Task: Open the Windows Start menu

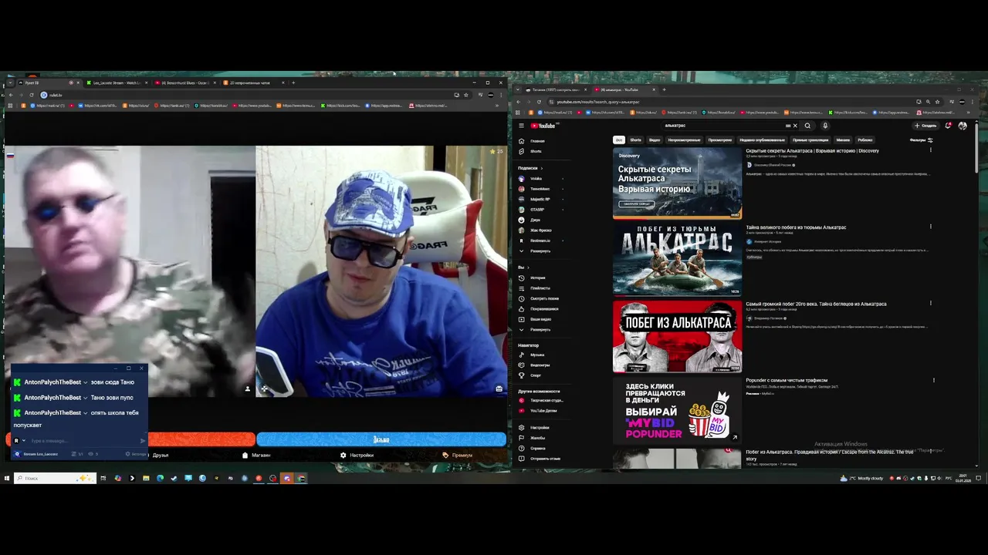Action: click(6, 478)
